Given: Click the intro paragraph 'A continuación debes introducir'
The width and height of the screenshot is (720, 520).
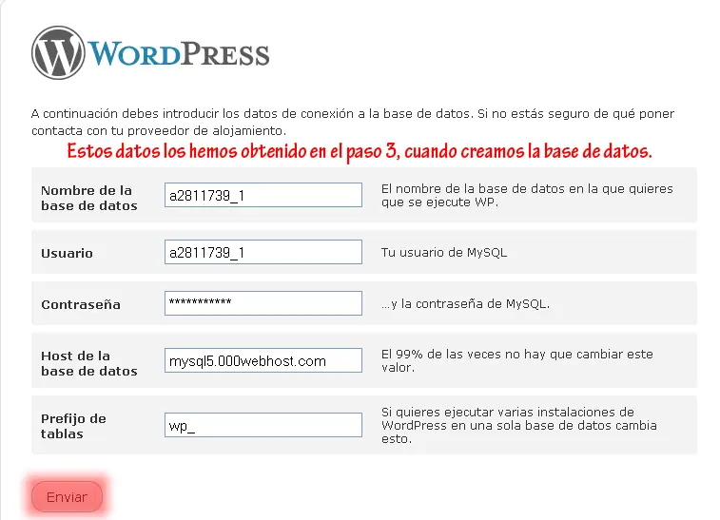Looking at the screenshot, I should point(353,122).
